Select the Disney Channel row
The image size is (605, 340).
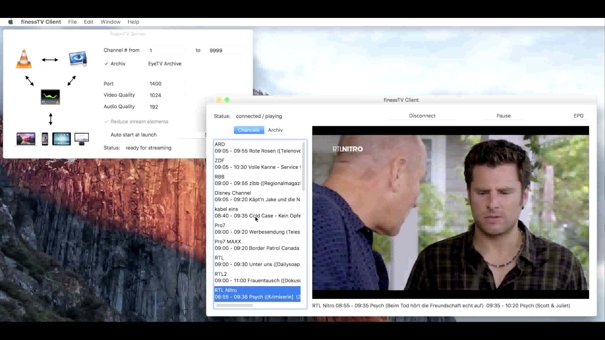[258, 196]
